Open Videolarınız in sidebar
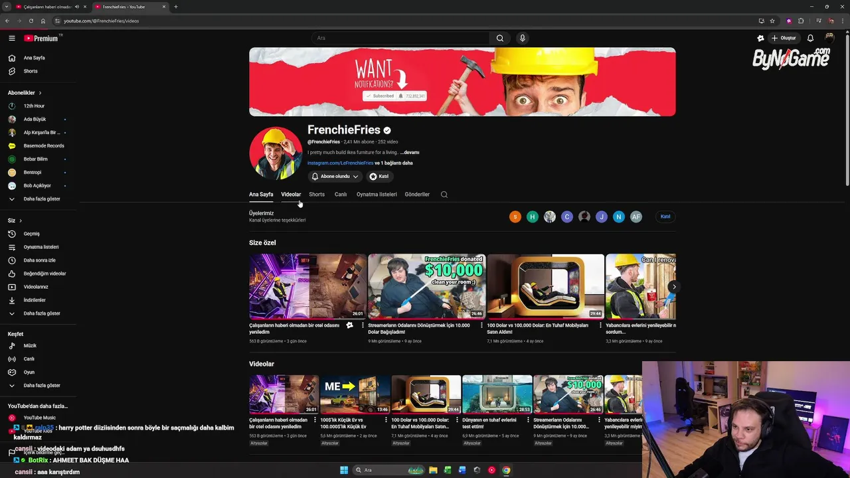Image resolution: width=850 pixels, height=478 pixels. click(x=37, y=287)
